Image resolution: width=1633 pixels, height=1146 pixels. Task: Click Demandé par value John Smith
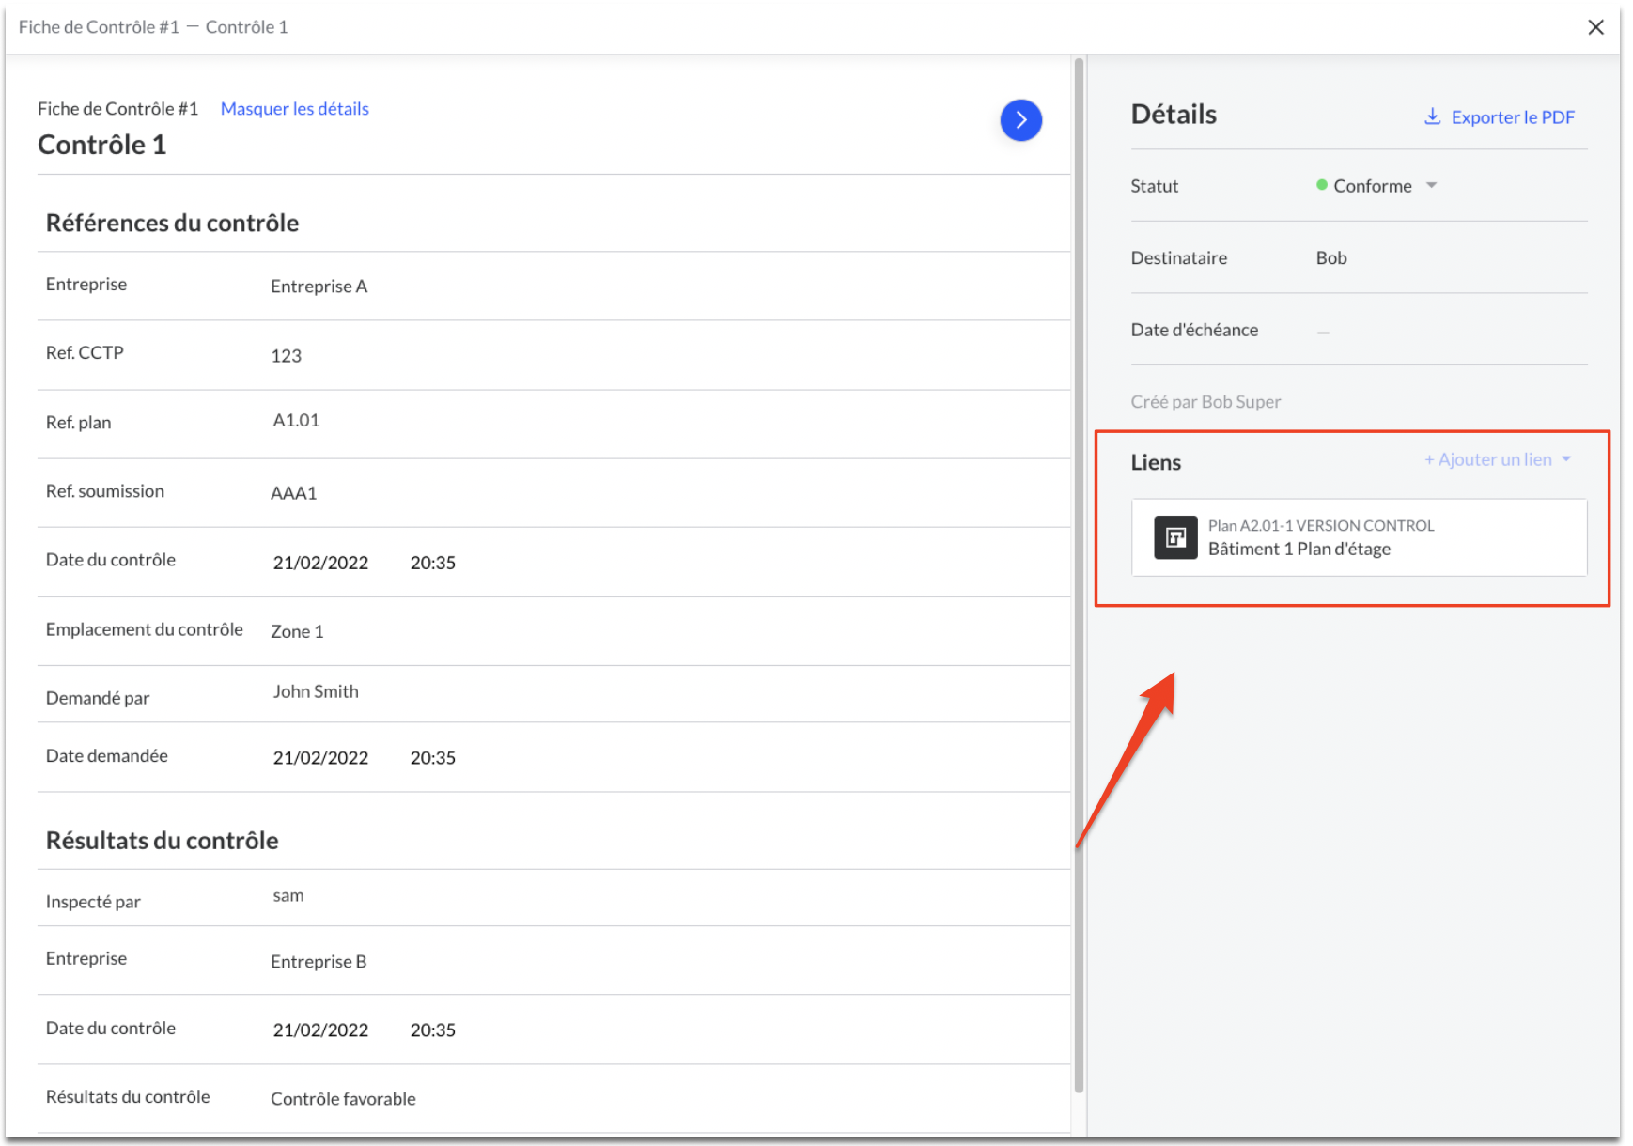click(x=316, y=692)
